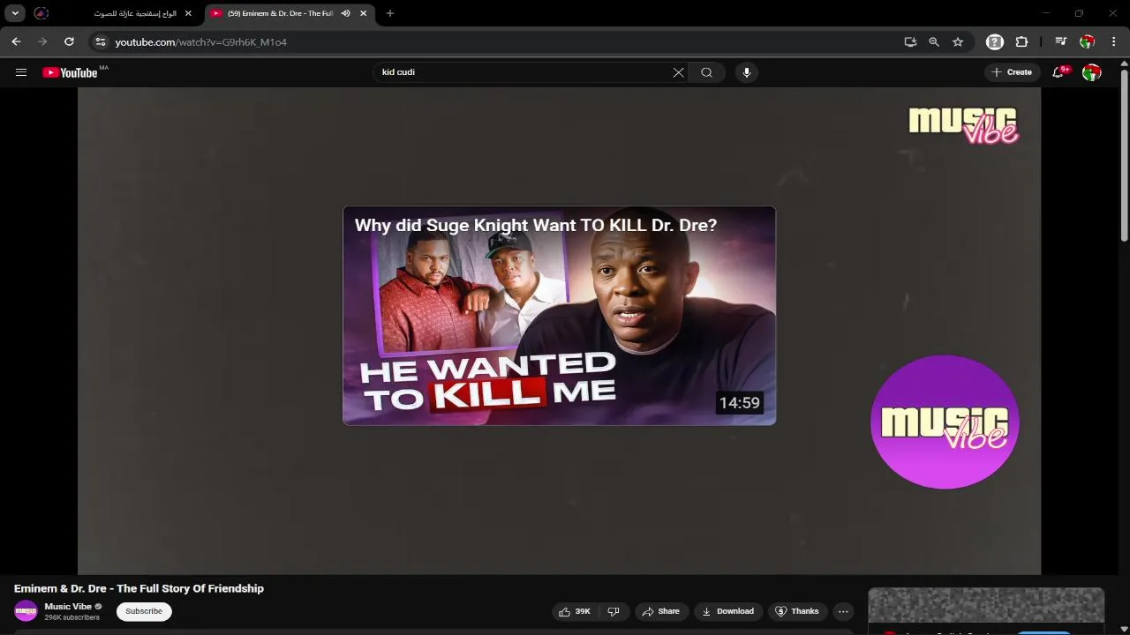Like the video with thumbs up 39K

tap(576, 611)
